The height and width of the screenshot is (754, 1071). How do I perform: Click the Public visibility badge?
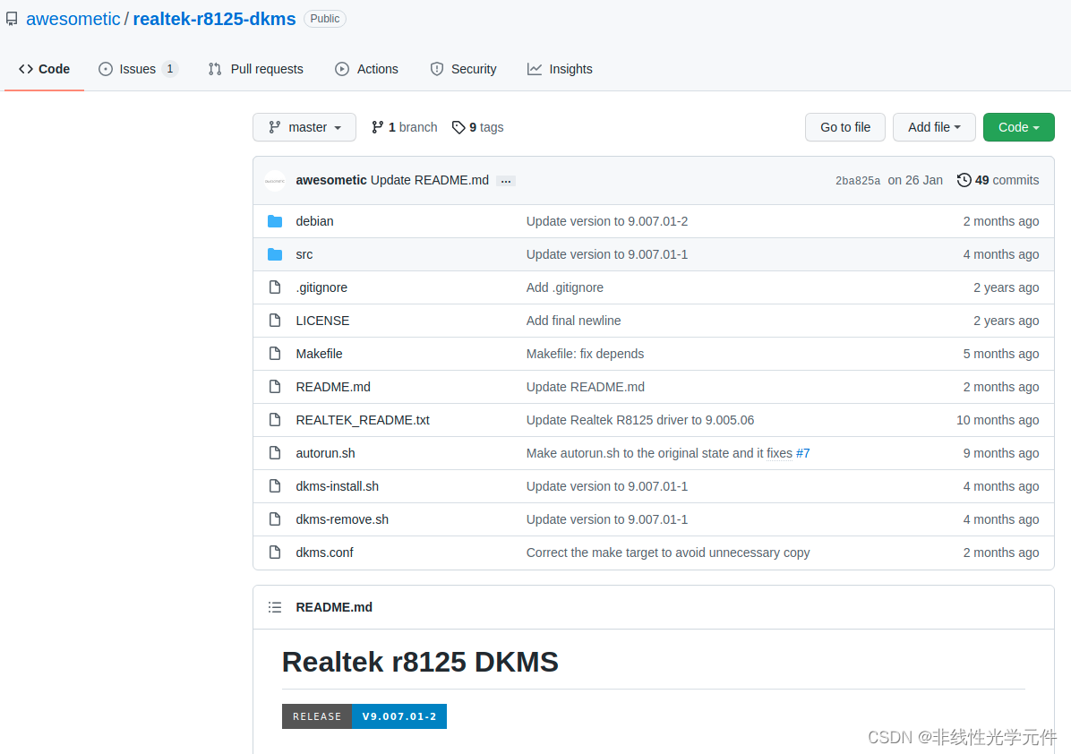[x=324, y=19]
